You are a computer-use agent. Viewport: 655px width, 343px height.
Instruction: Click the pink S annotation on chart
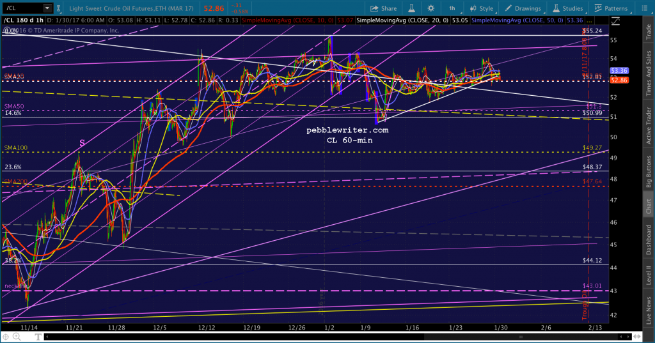coord(83,142)
